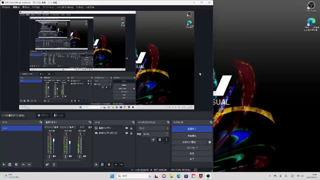Delete selected source with trash icon
The height and width of the screenshot is (180, 320).
[102, 164]
